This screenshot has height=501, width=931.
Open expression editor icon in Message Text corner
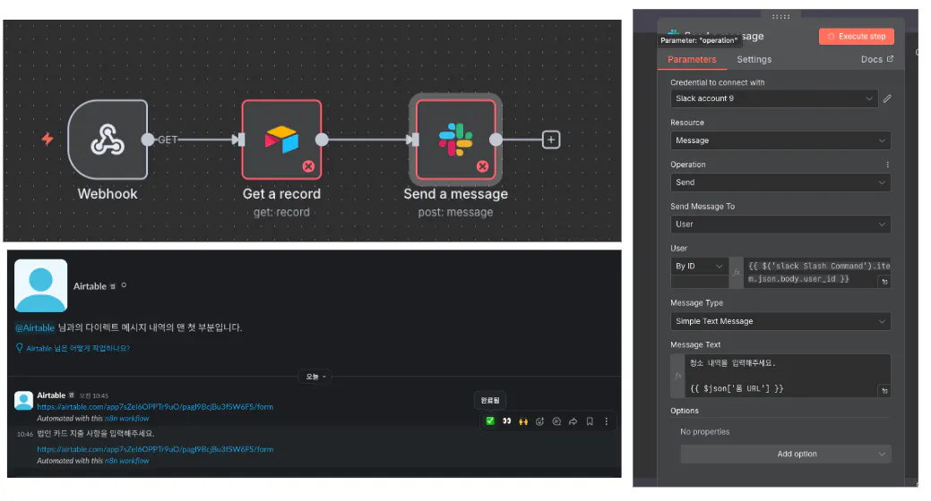coord(884,391)
